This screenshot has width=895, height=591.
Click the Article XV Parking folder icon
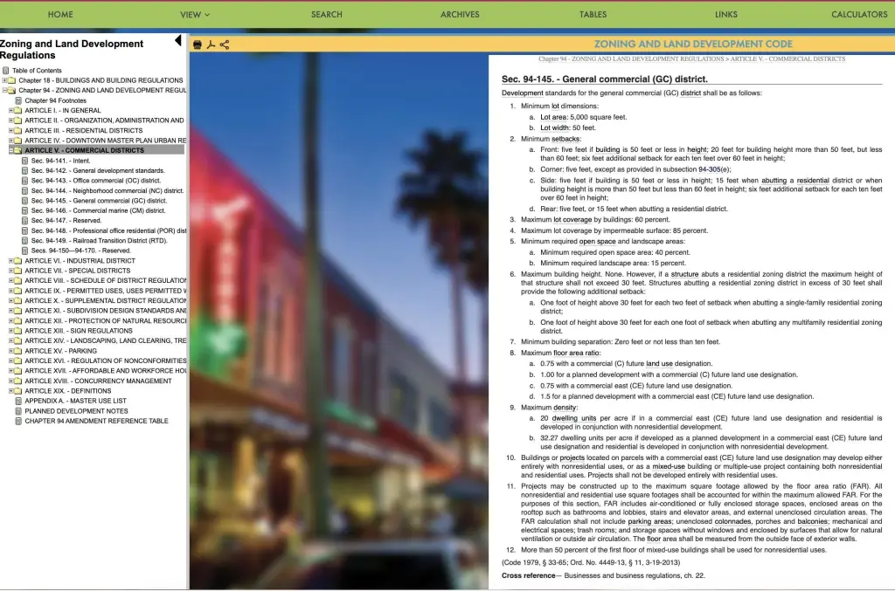pyautogui.click(x=18, y=351)
